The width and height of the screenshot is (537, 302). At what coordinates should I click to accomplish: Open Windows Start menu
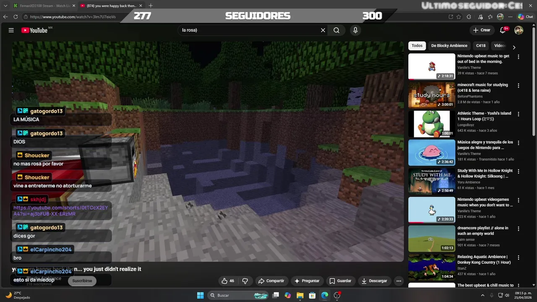tap(200, 295)
